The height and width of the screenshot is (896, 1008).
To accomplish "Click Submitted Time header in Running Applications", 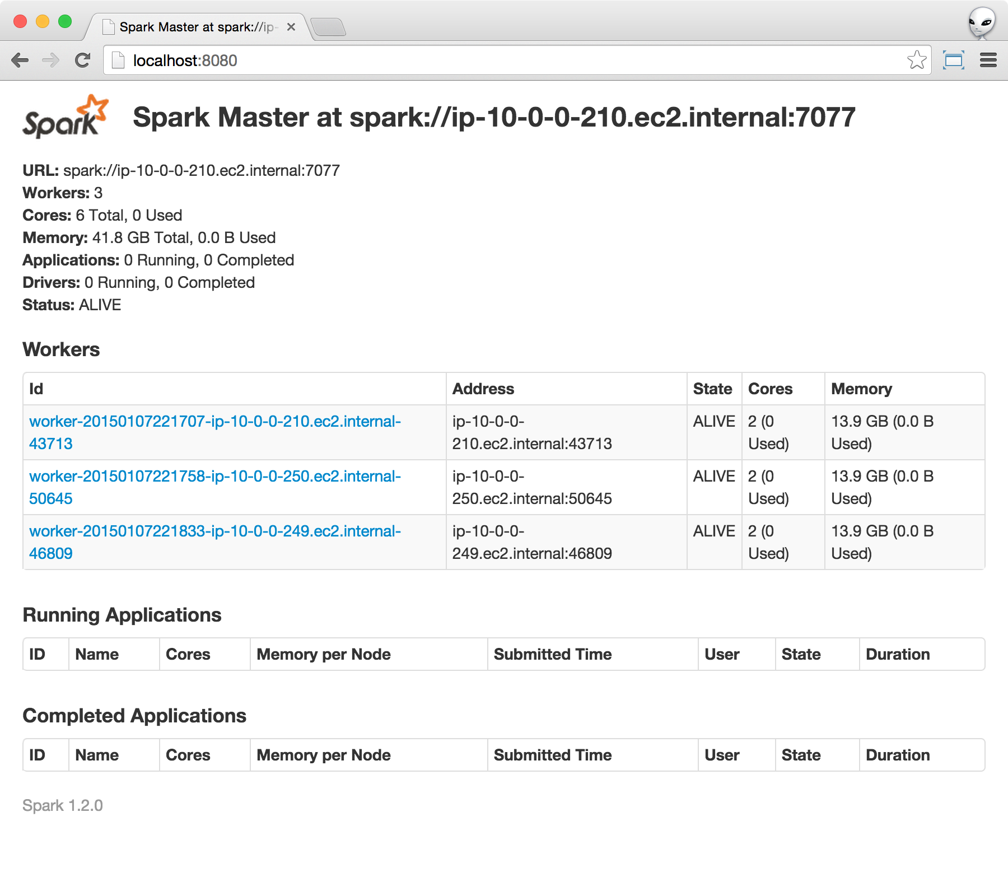I will tap(552, 654).
